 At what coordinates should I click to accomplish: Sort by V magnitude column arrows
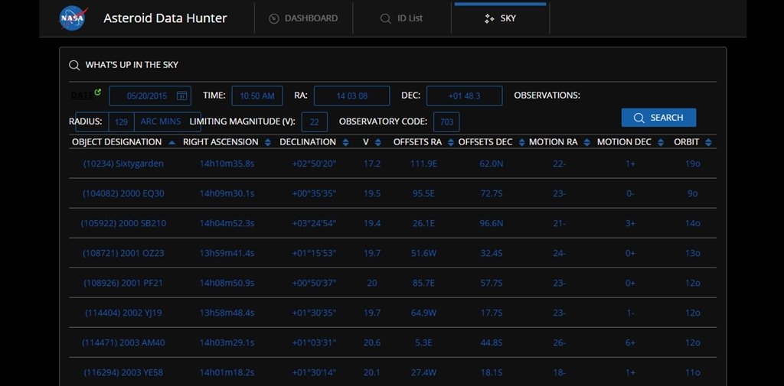pyautogui.click(x=378, y=142)
